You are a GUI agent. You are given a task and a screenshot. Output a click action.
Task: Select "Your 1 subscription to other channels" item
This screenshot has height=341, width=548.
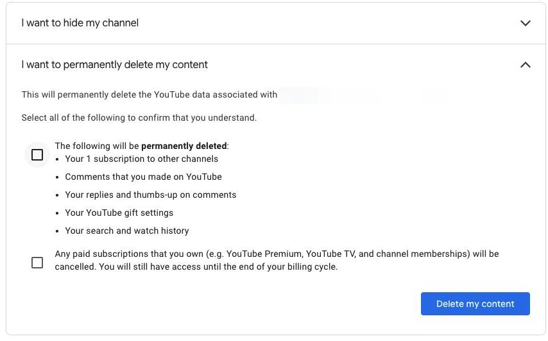tap(141, 159)
